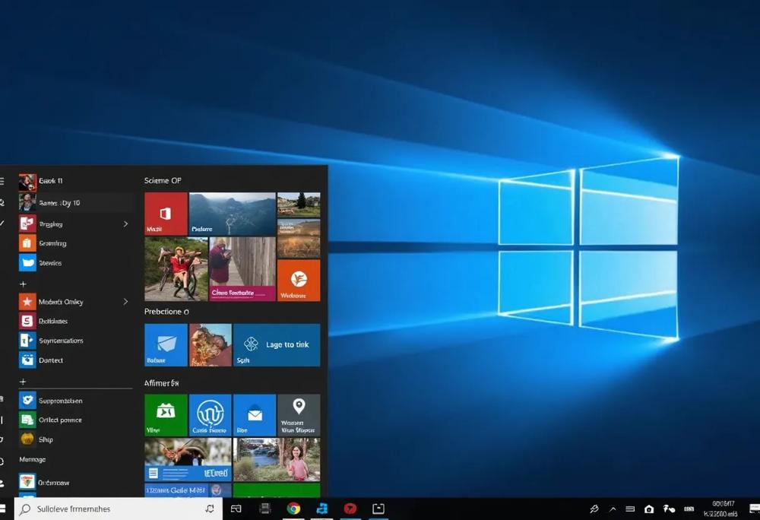Open the green Vihe store tile
Viewport: 760px width, 520px height.
(x=166, y=415)
